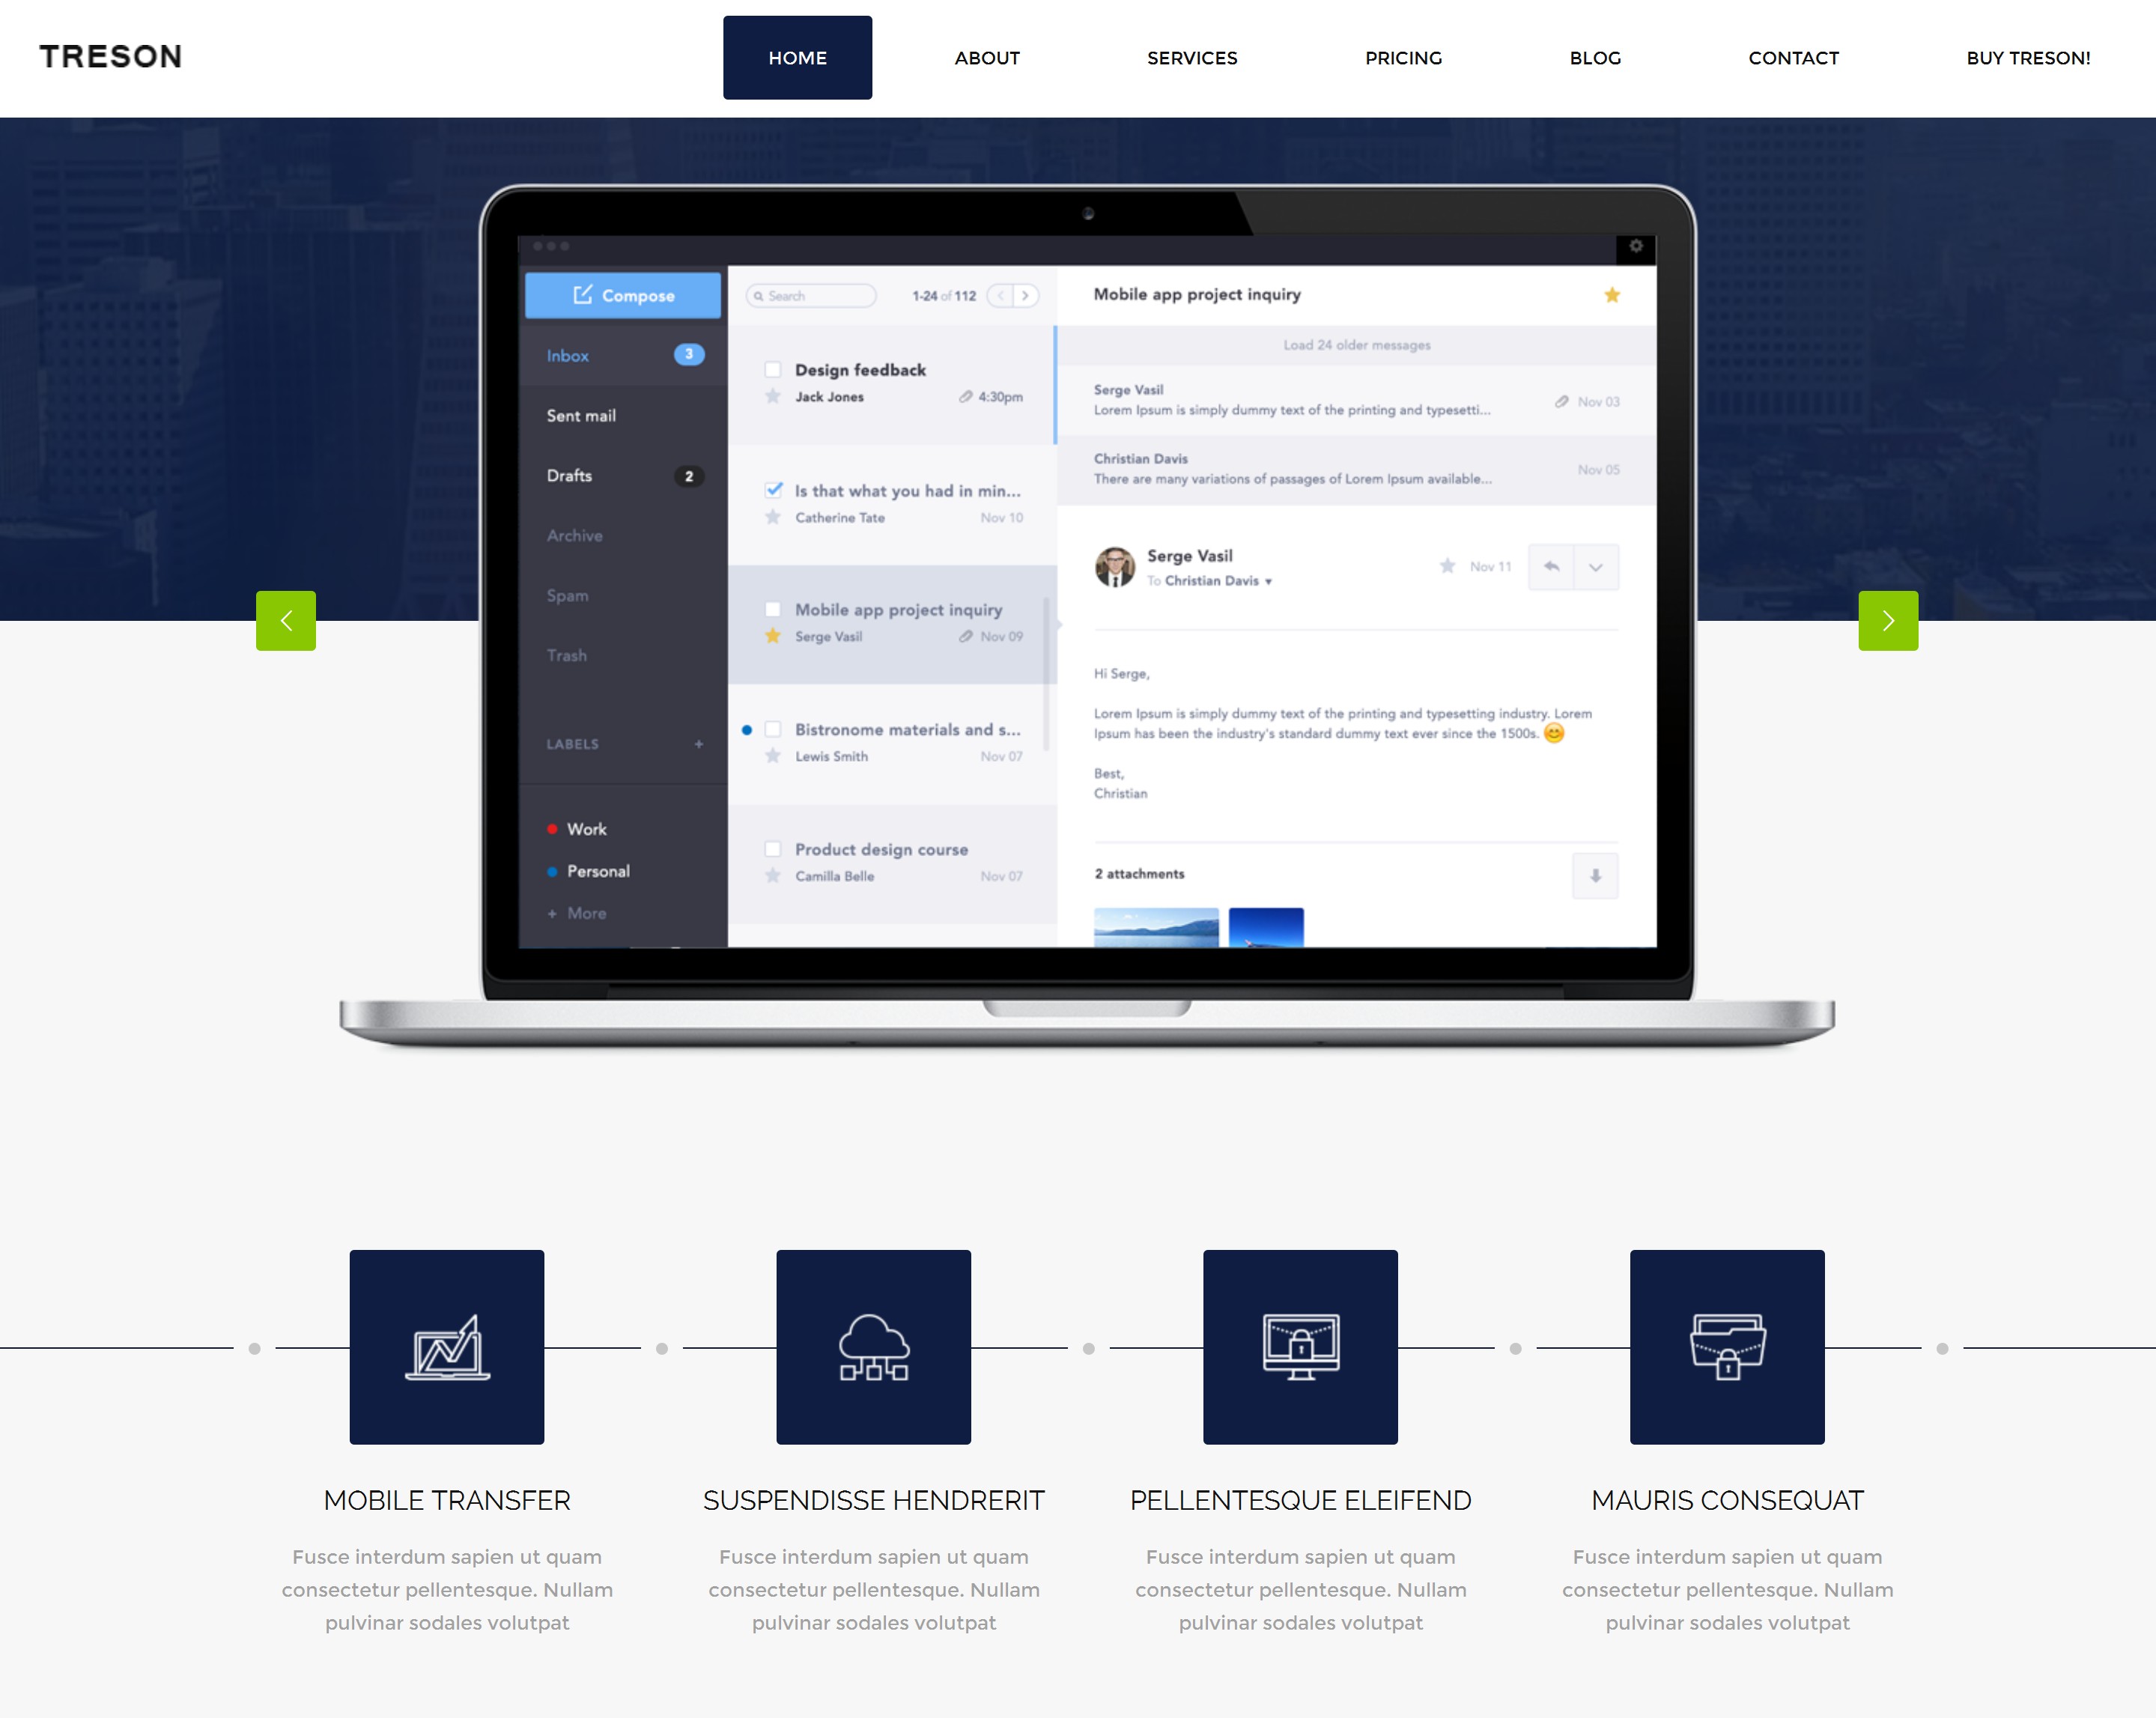The image size is (2156, 1718).
Task: Open the HOME navigation tab
Action: (x=798, y=58)
